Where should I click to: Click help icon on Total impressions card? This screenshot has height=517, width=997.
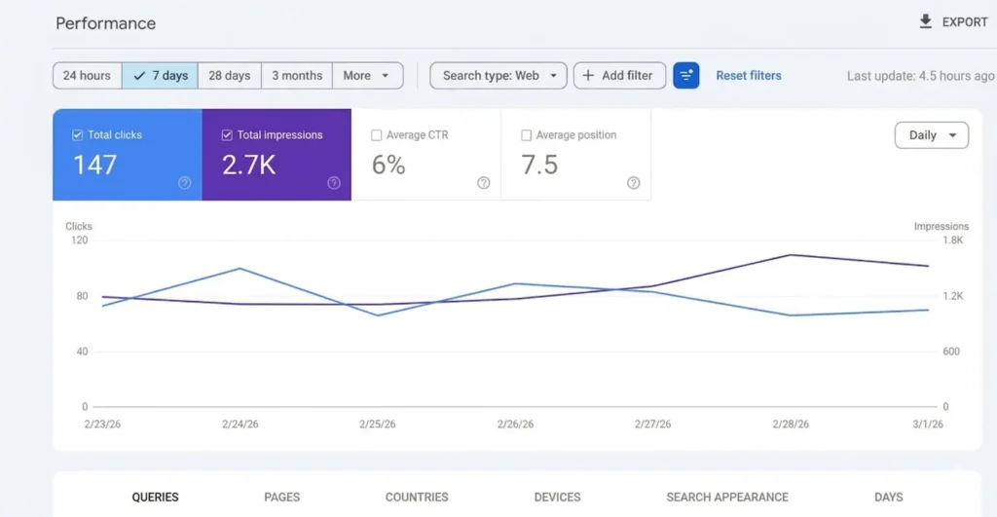click(x=334, y=183)
